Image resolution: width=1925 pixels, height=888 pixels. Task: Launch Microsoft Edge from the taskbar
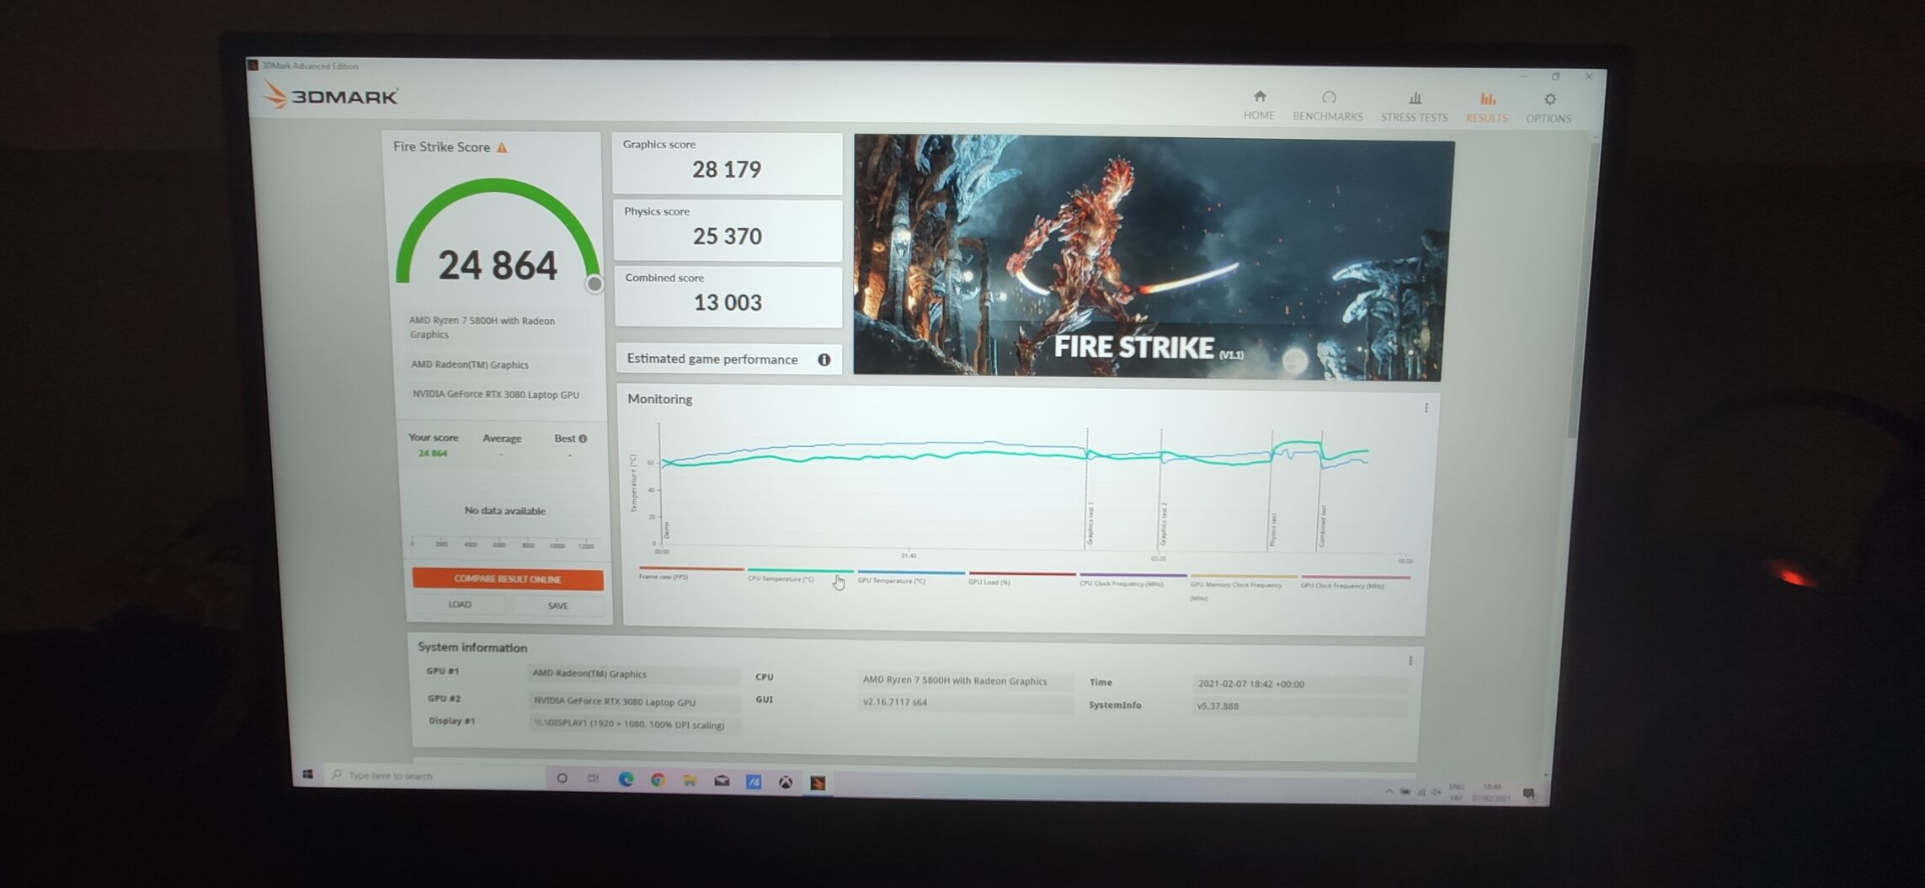pos(626,779)
